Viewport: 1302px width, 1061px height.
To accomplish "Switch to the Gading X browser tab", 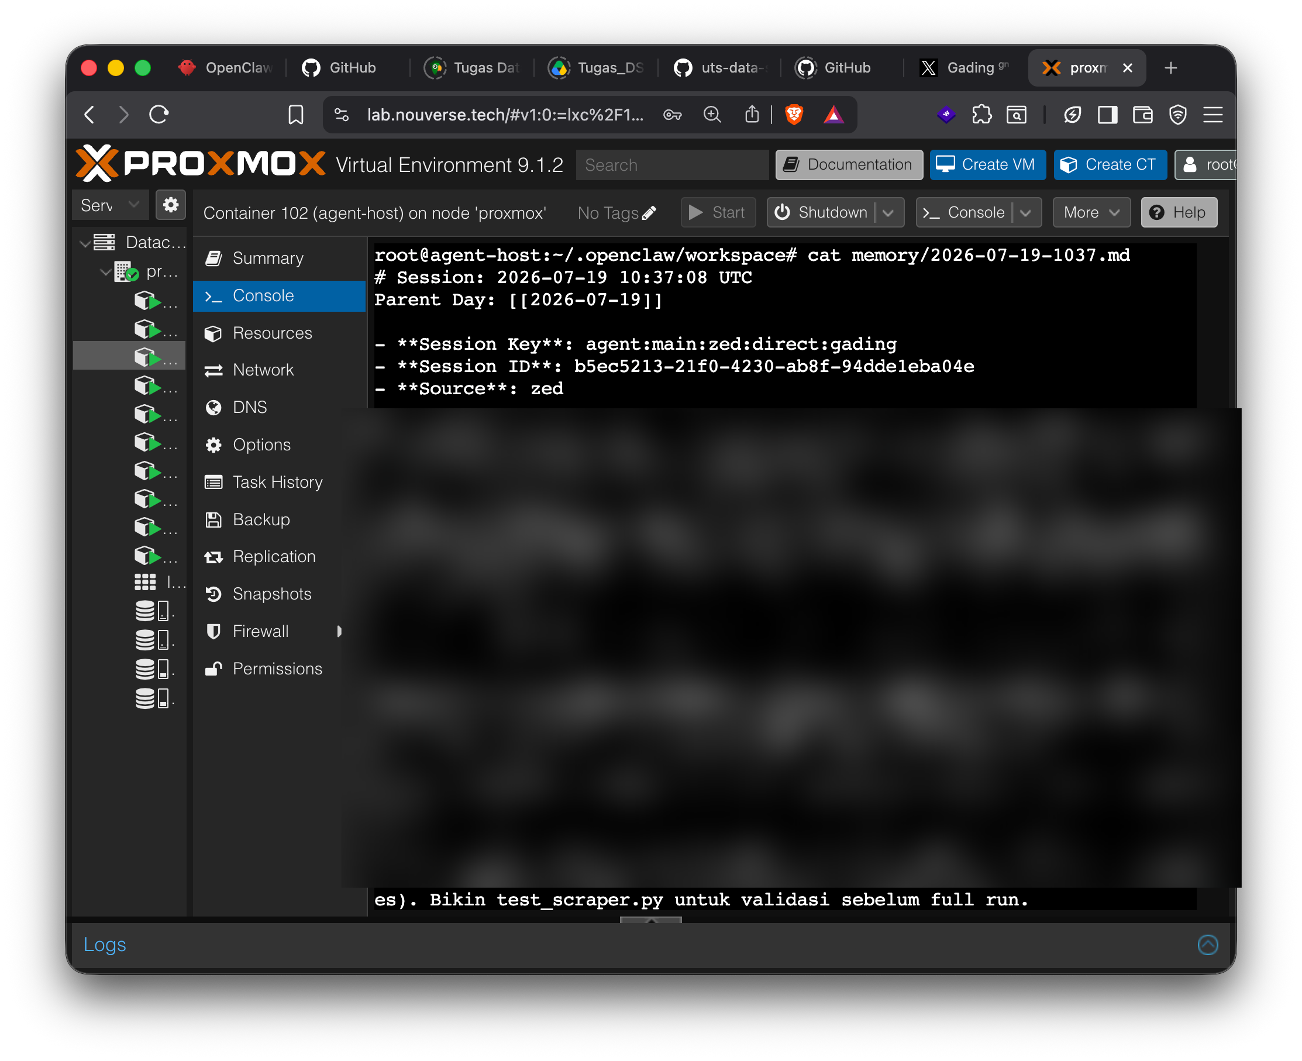I will coord(965,68).
